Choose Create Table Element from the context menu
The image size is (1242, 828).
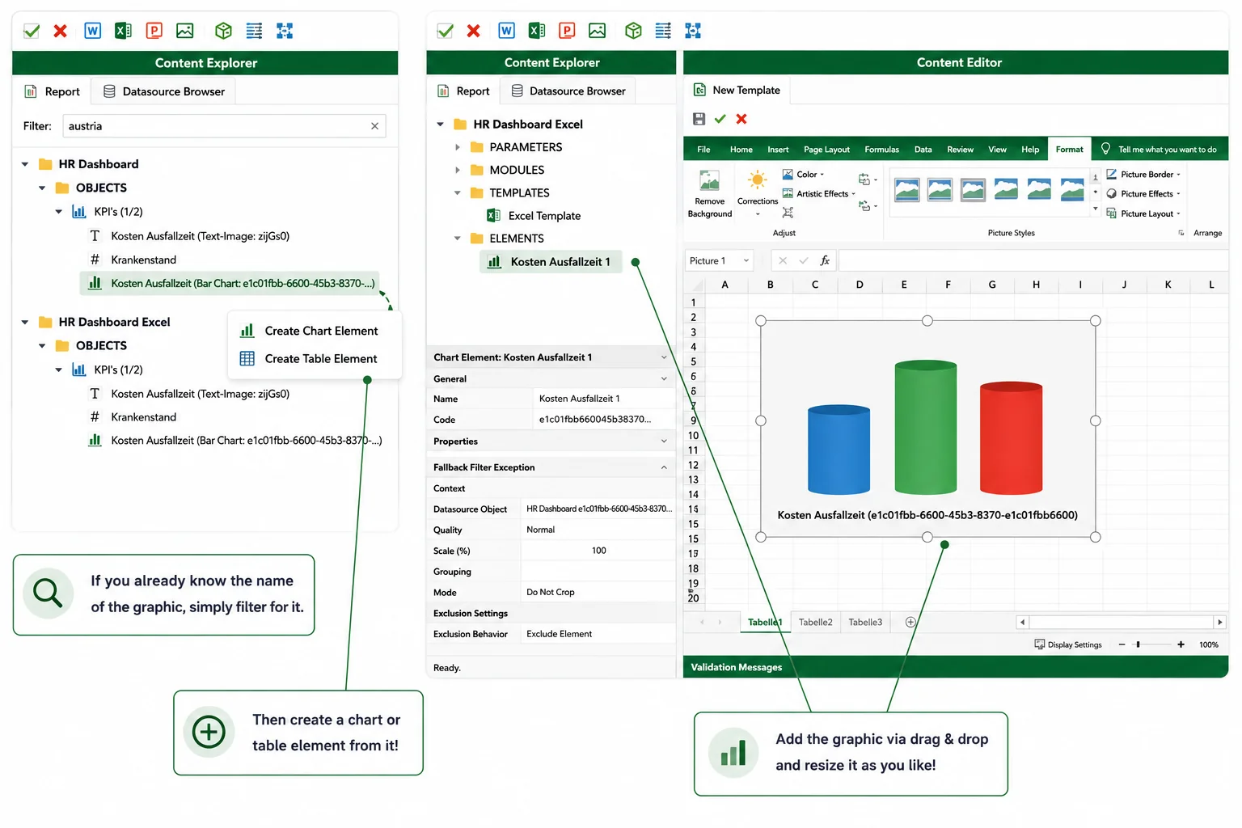tap(315, 358)
